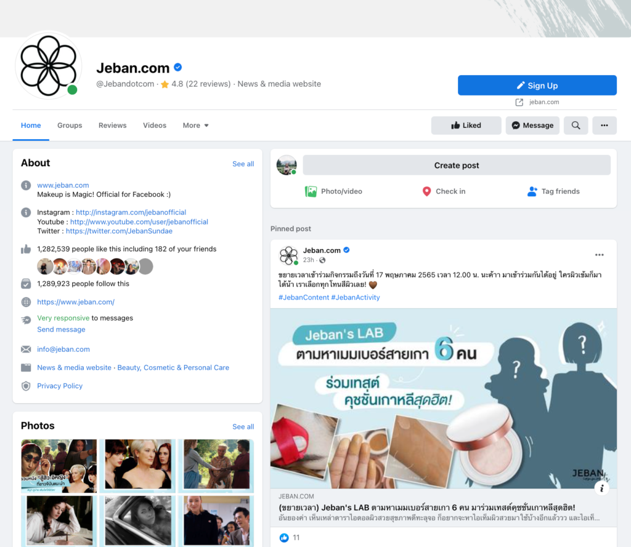
Task: Open the Instagram jebanofficial link
Action: 131,212
